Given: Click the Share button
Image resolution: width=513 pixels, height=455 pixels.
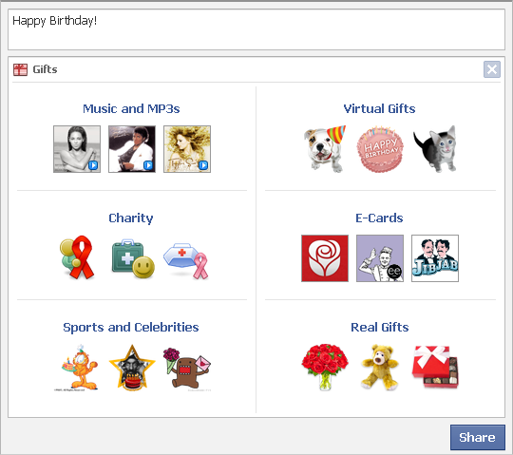Looking at the screenshot, I should pos(477,437).
